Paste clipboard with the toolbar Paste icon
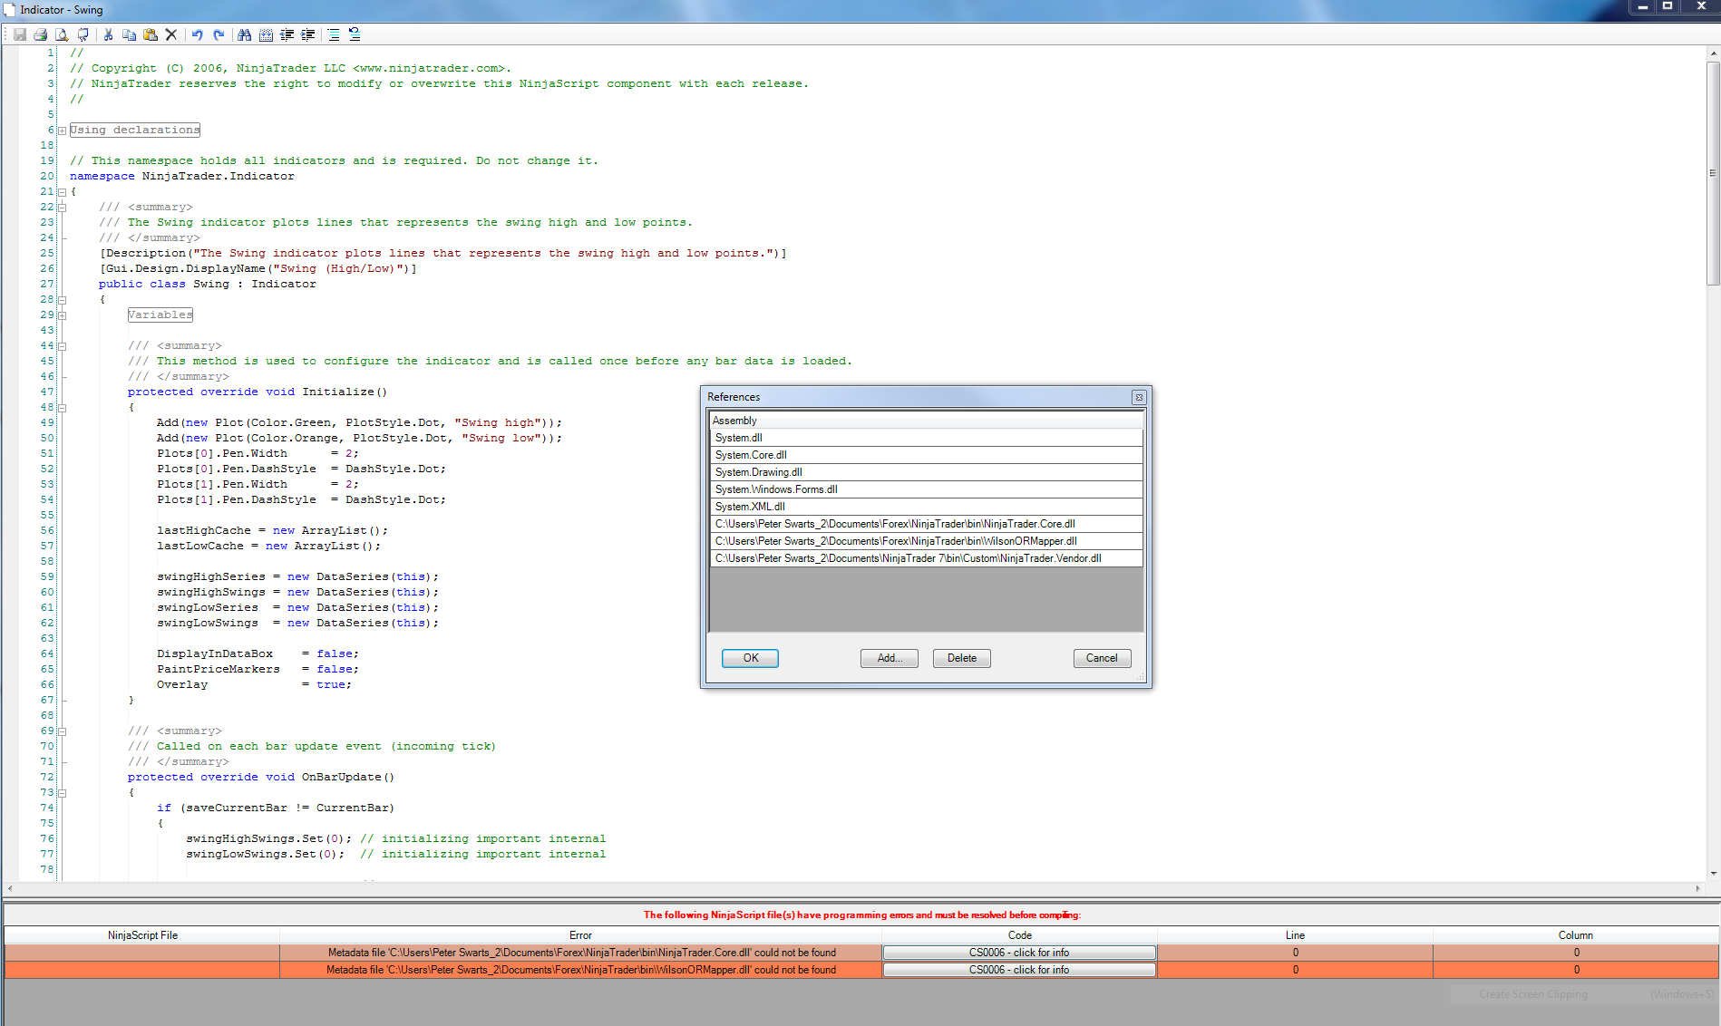Screen dimensions: 1721x1026 click(151, 34)
